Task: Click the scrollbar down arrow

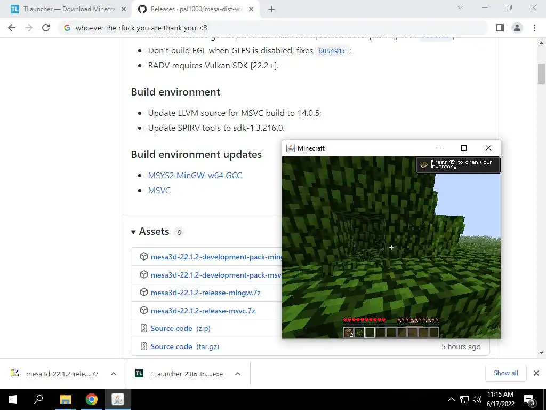Action: pyautogui.click(x=541, y=353)
